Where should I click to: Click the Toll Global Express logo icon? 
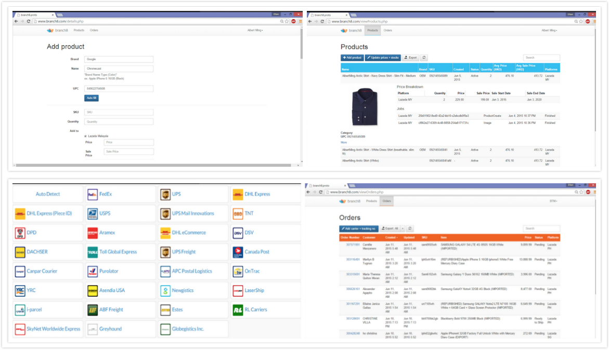(93, 252)
